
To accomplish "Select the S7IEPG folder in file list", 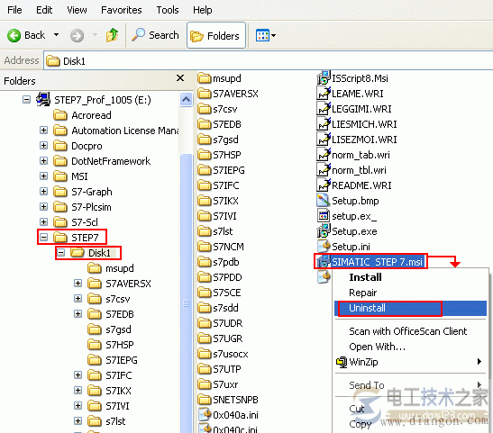I will point(222,170).
